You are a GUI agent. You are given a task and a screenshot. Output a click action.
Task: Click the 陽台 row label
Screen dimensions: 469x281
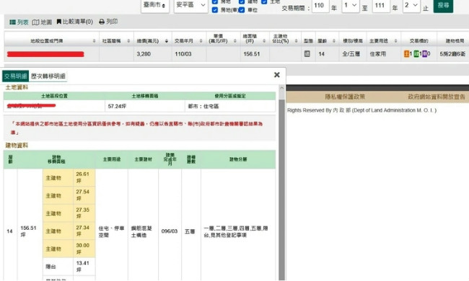(x=51, y=267)
